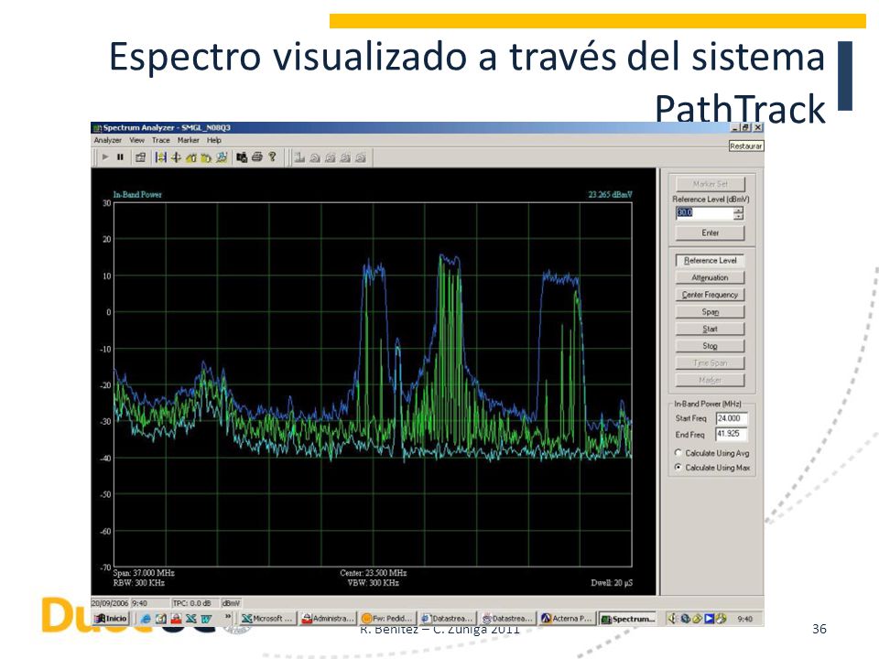The image size is (879, 659).
Task: Click the 'Center: 23.500 MHz' text
Action: (374, 573)
